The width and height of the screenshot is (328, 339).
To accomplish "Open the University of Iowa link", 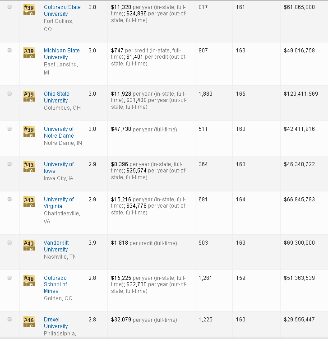I will (x=59, y=167).
